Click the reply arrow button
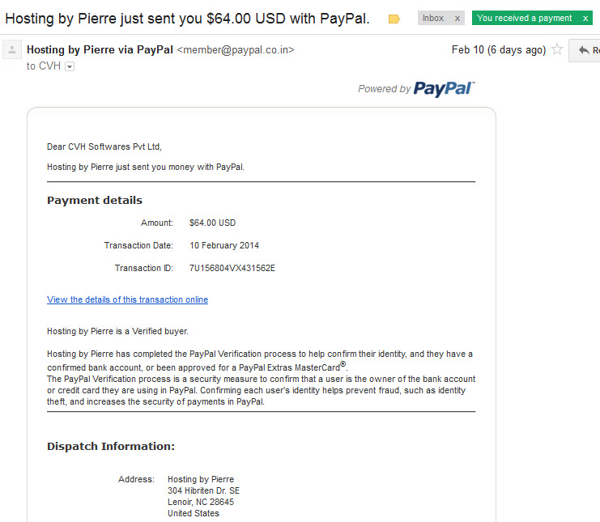The image size is (600, 522). [x=585, y=50]
